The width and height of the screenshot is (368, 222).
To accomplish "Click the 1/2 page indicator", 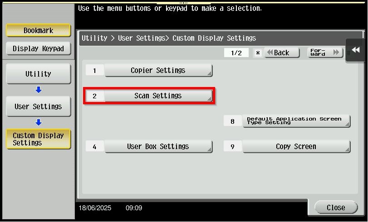I will coord(236,53).
